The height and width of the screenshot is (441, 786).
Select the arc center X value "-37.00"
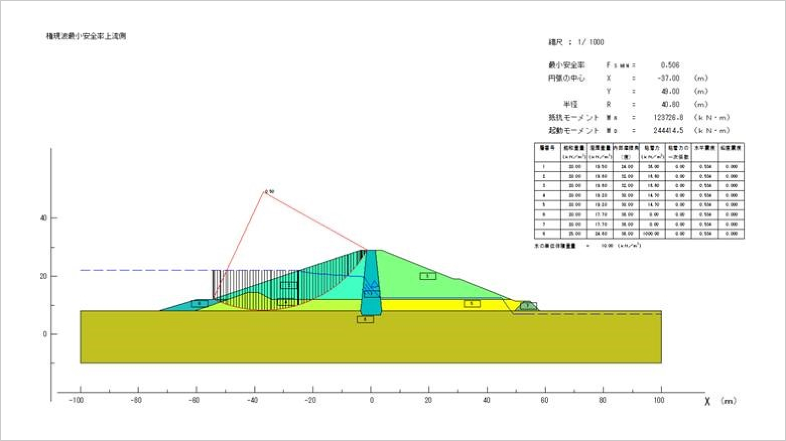point(668,78)
